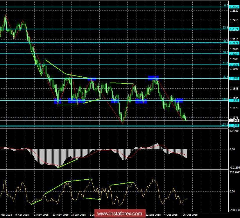Click the 1.2054 level price tag
This screenshot has width=240, height=218.
pos(234,54)
